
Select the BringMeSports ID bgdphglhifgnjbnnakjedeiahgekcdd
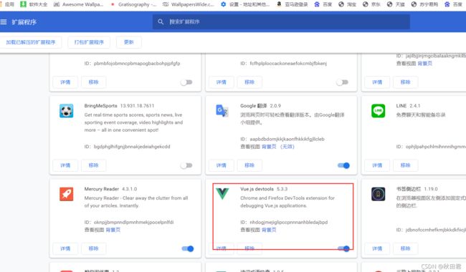coord(132,147)
